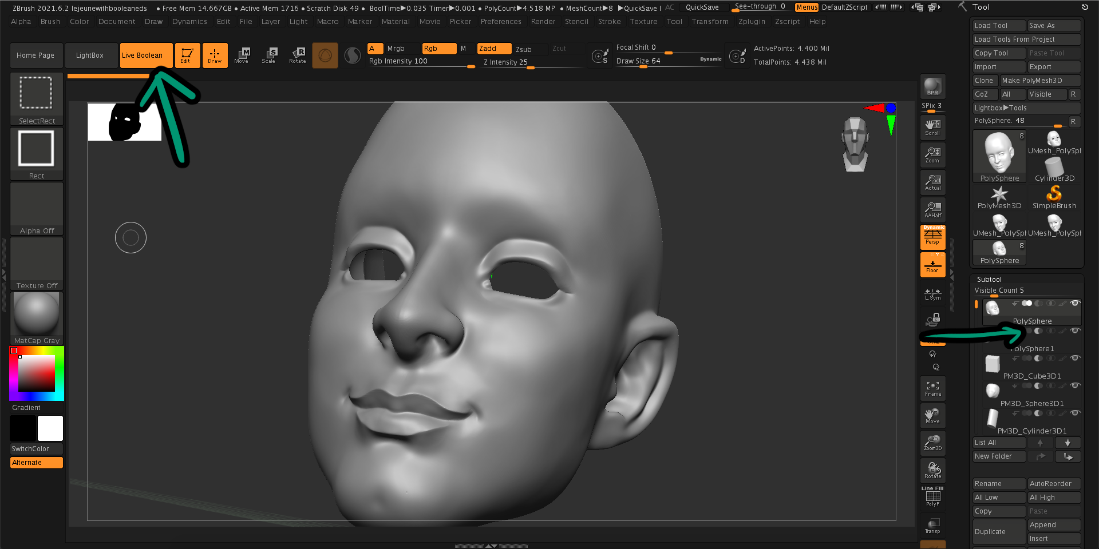The height and width of the screenshot is (549, 1099).
Task: Open Alpha Off selector
Action: coord(37,208)
